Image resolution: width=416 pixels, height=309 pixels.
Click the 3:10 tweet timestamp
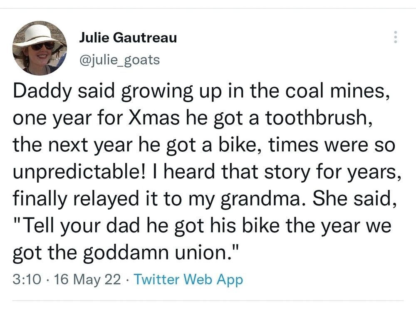(x=27, y=279)
